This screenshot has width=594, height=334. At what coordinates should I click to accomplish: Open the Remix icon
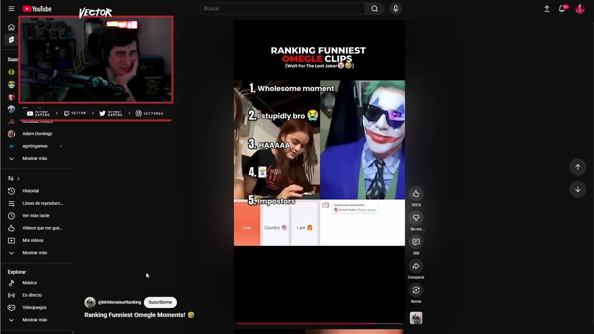tap(416, 290)
